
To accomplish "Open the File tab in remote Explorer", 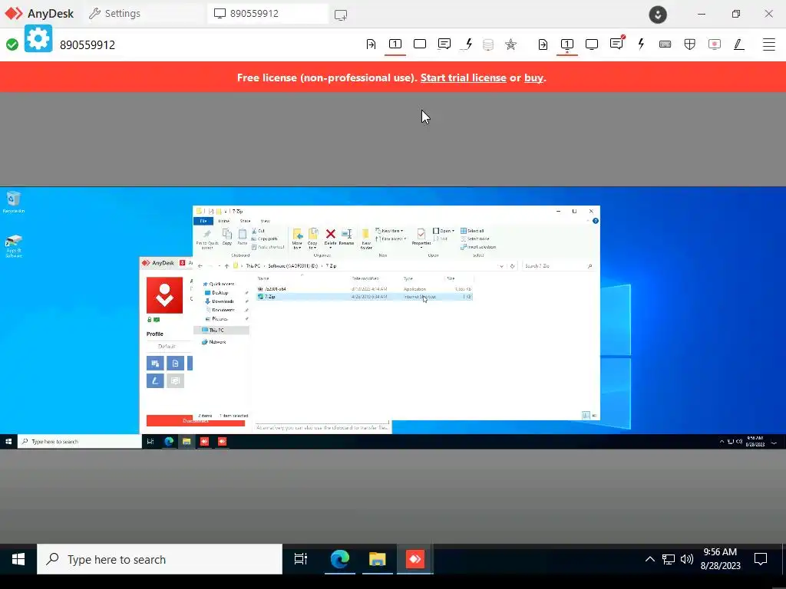I will 203,221.
